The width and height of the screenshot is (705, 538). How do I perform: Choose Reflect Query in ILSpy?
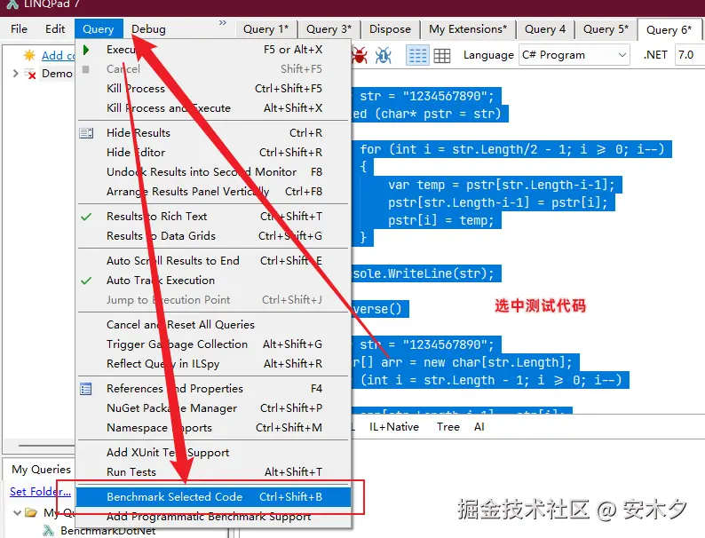pos(214,364)
